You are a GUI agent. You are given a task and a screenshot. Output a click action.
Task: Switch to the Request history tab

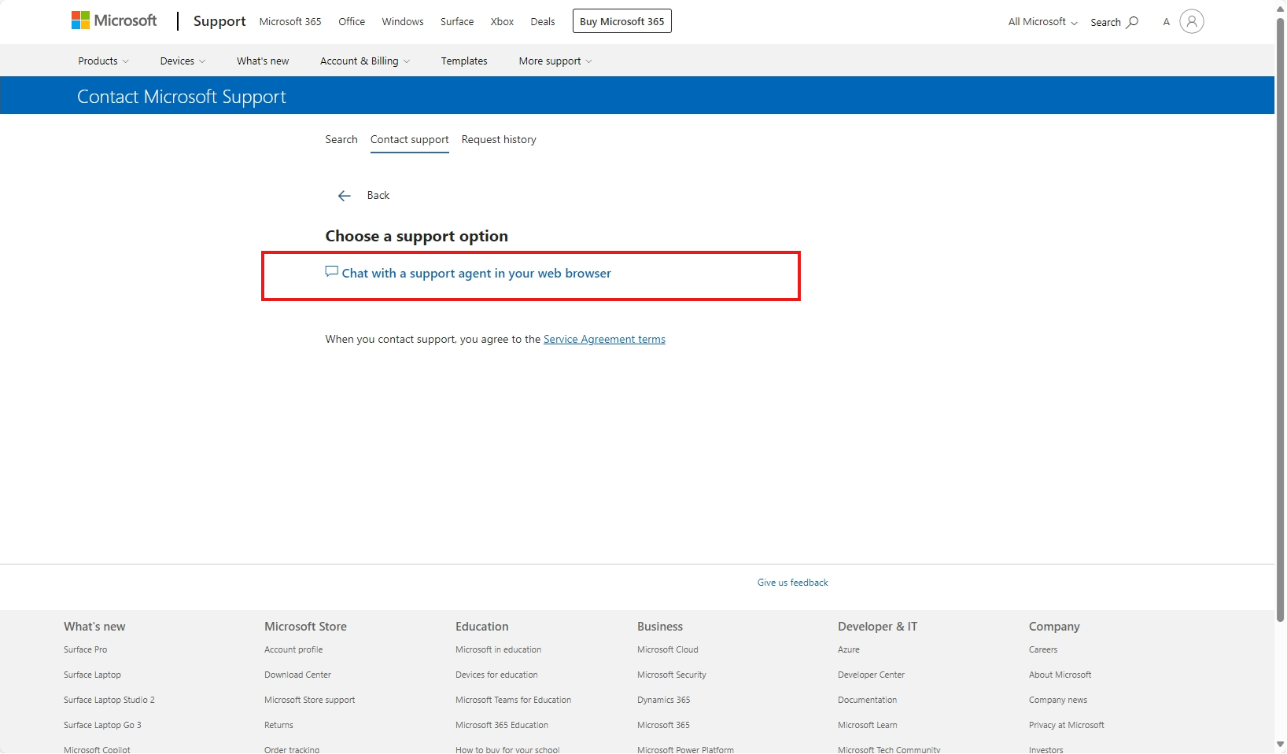tap(499, 139)
